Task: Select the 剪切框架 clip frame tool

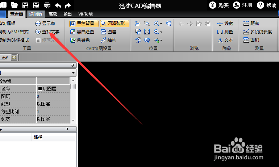Action: pyautogui.click(x=8, y=23)
